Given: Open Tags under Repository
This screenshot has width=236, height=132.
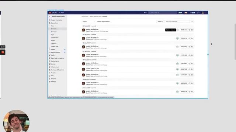Looking at the screenshot, I should [x=52, y=35].
